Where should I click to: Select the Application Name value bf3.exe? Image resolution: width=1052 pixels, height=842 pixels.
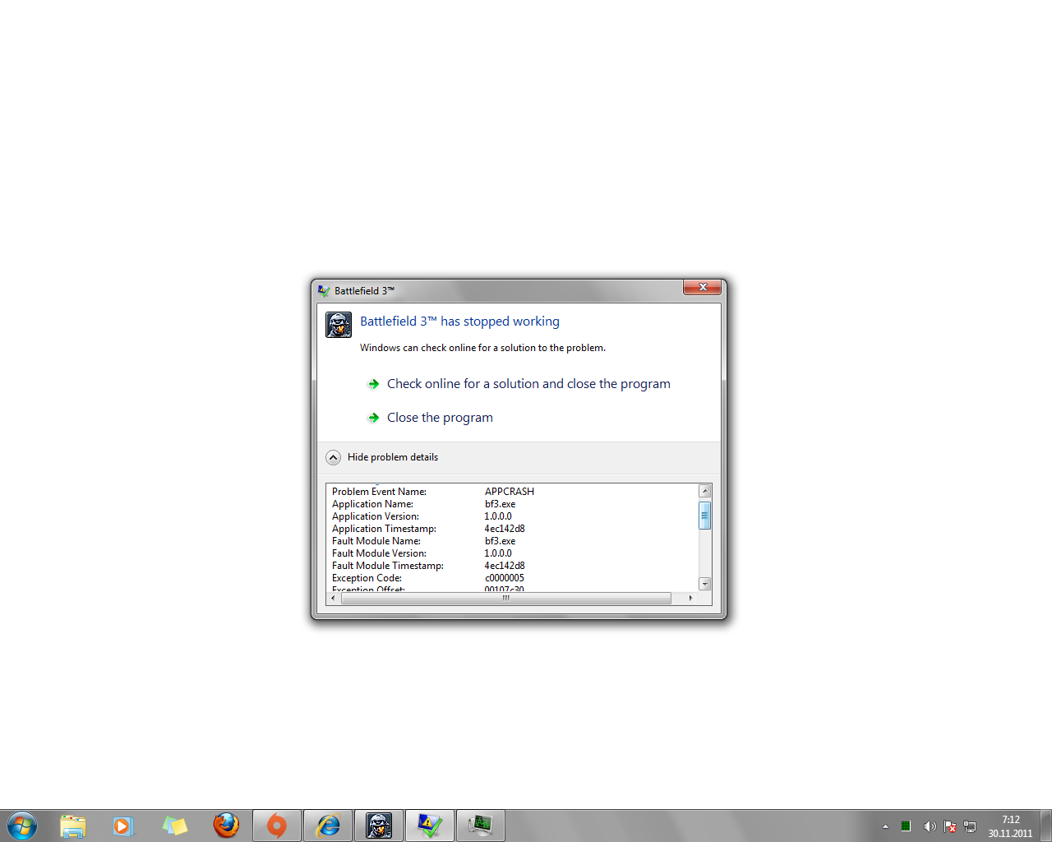click(500, 504)
